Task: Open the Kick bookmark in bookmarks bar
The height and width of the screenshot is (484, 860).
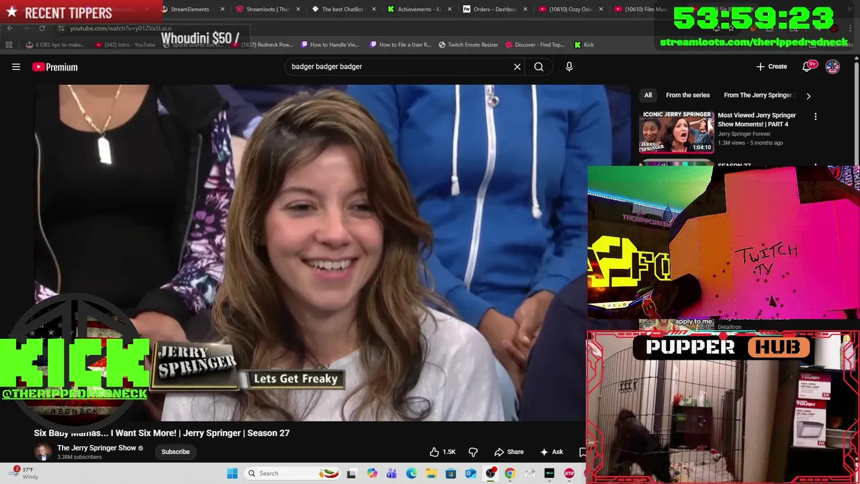Action: [x=584, y=44]
